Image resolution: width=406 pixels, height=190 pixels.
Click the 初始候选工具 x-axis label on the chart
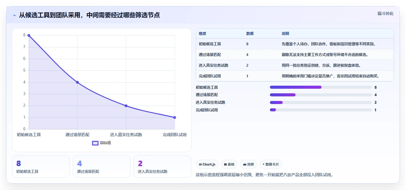click(x=29, y=135)
